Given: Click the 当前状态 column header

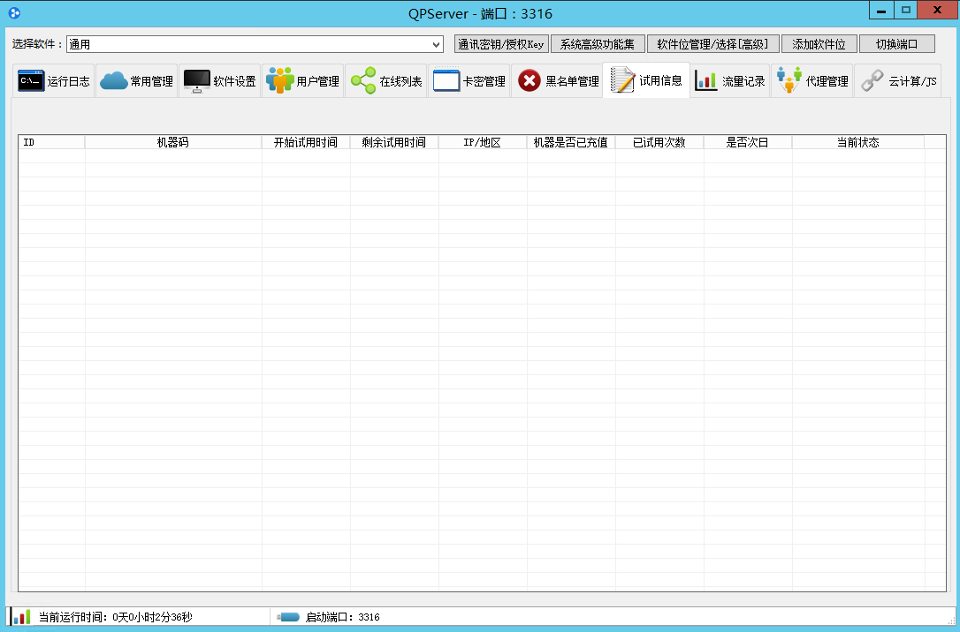Looking at the screenshot, I should click(857, 142).
